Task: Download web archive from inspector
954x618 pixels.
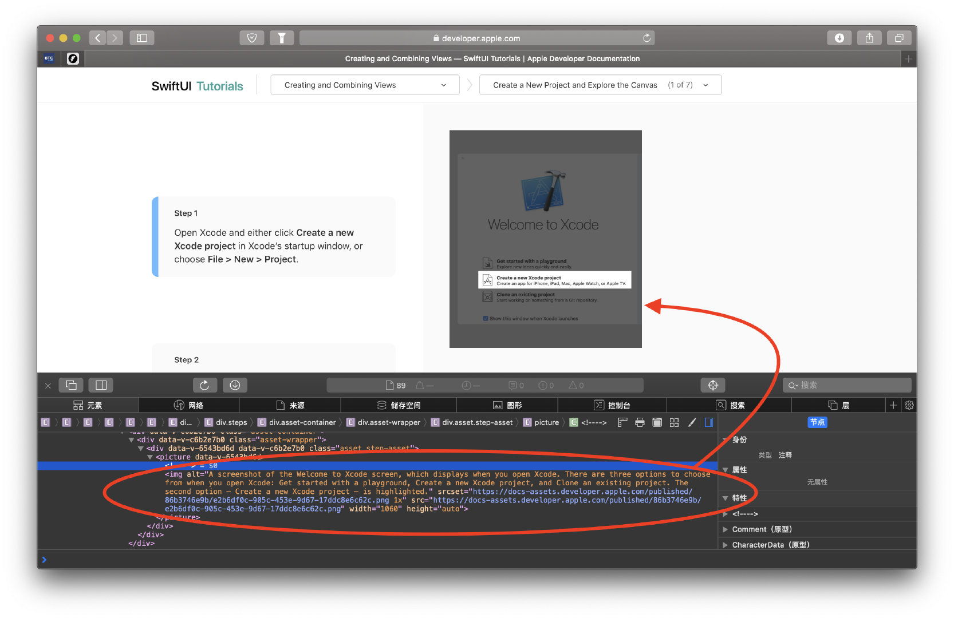Action: coord(235,385)
